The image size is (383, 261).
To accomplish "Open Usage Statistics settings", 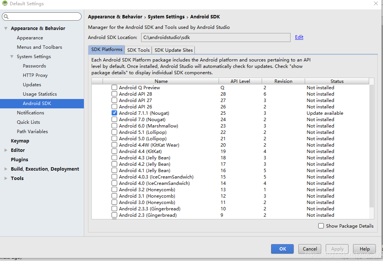I will point(40,94).
